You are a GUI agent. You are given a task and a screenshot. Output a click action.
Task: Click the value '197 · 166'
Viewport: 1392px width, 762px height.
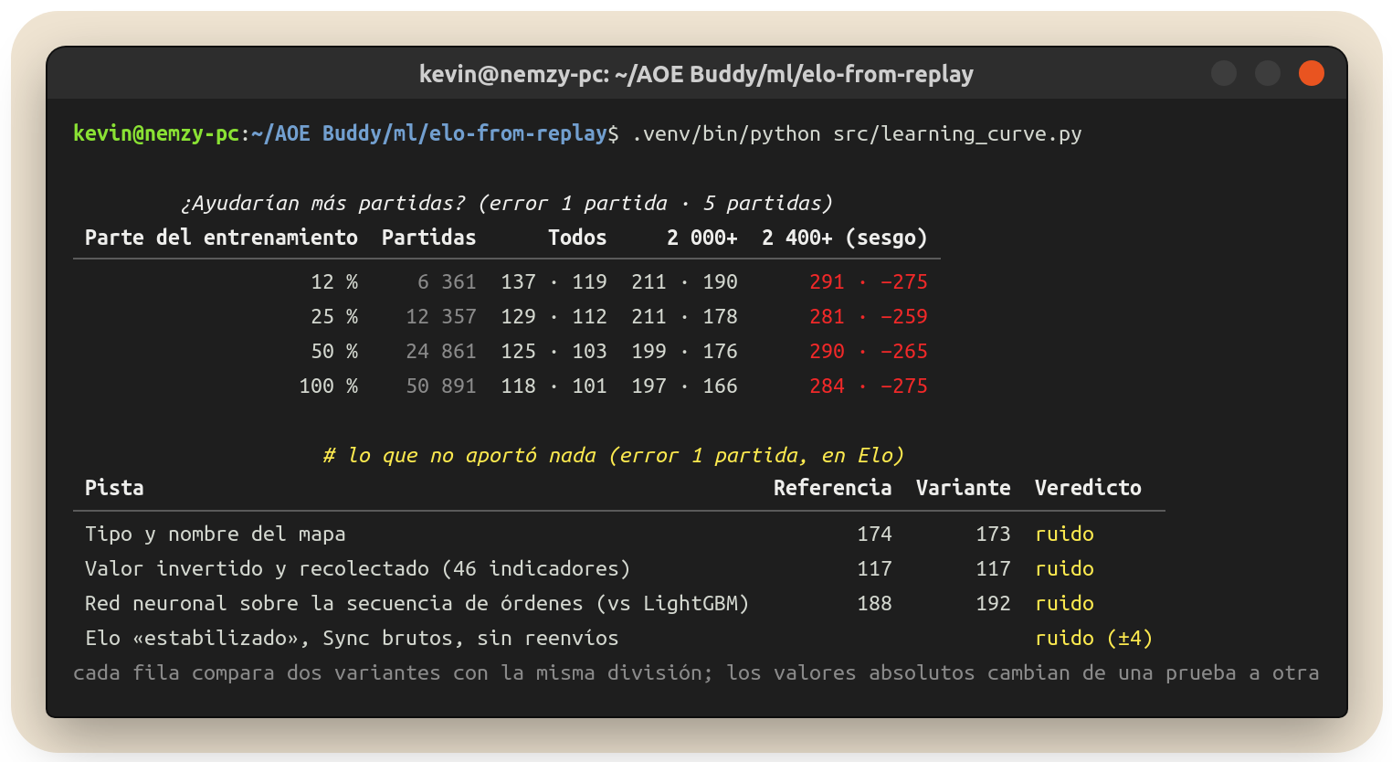coord(684,386)
